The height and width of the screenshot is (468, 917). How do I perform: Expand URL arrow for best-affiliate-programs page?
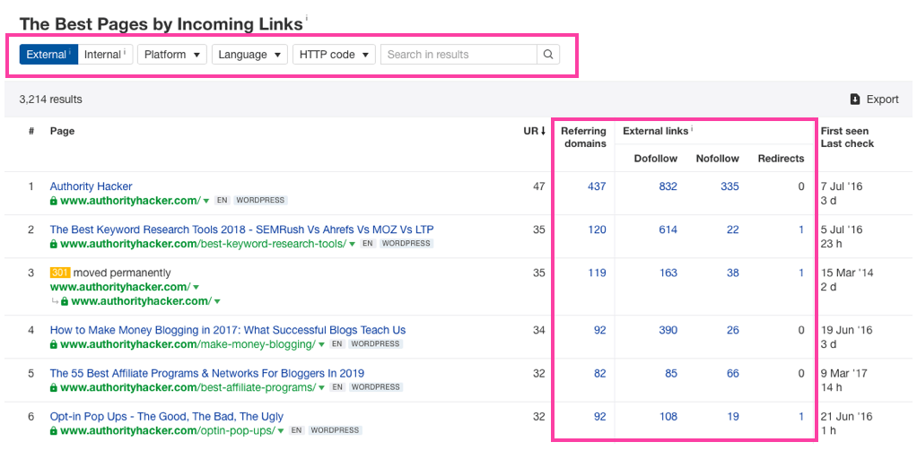[322, 388]
